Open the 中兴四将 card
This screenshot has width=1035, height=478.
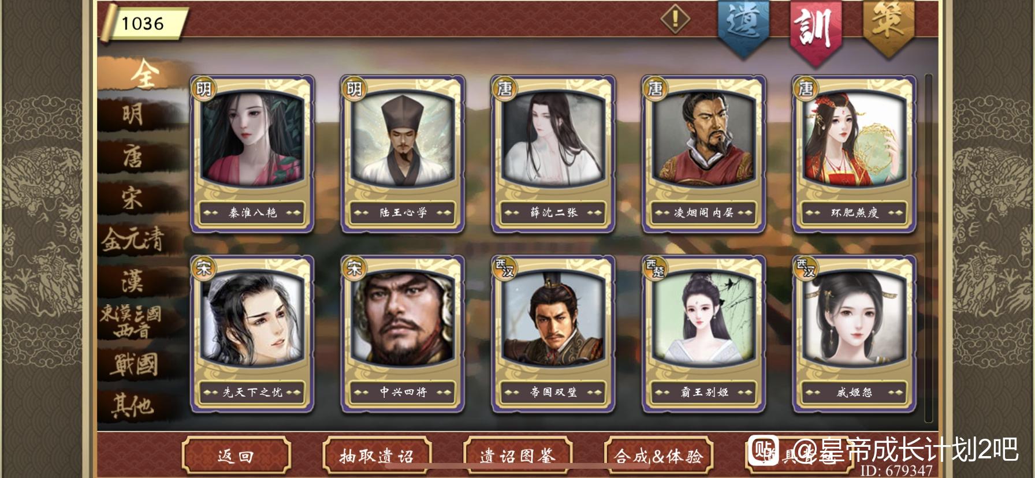coord(403,334)
